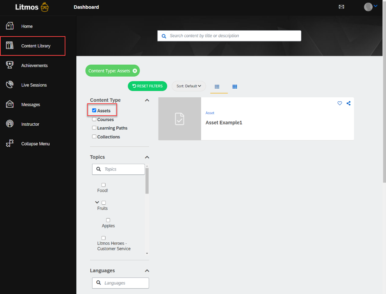Click the Languages heading text

102,270
